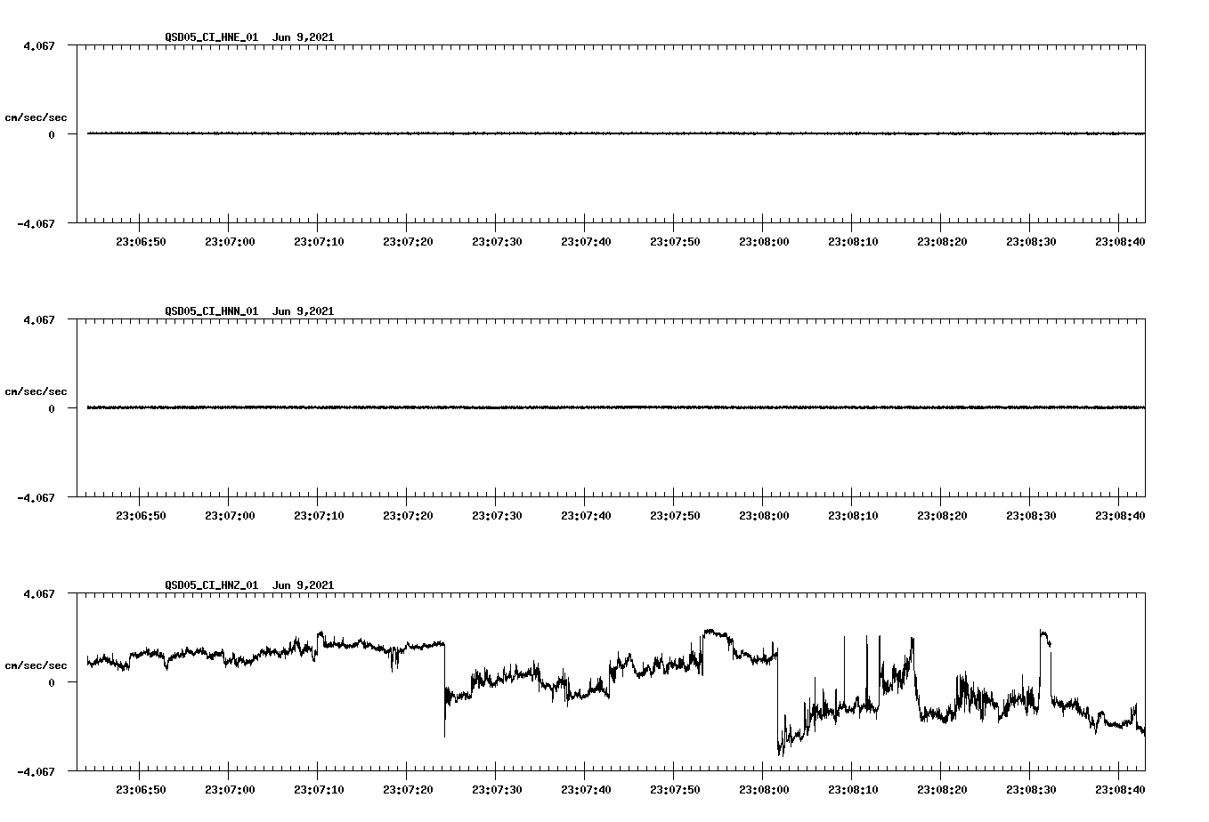Viewport: 1209px width, 822px height.
Task: Click 23:08:20 time label under HNZ plot
Action: pyautogui.click(x=942, y=790)
